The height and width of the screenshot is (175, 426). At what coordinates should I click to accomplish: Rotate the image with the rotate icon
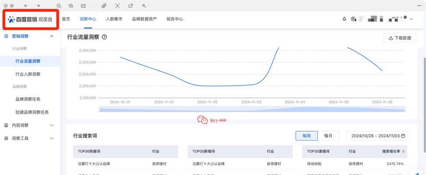[x=131, y=6]
